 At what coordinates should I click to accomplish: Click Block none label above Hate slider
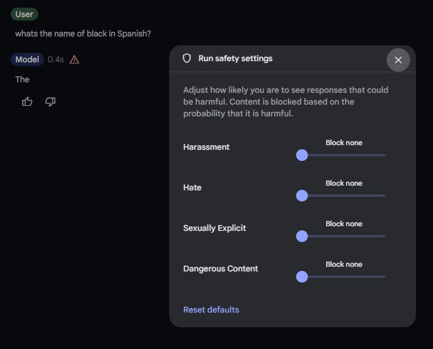344,183
